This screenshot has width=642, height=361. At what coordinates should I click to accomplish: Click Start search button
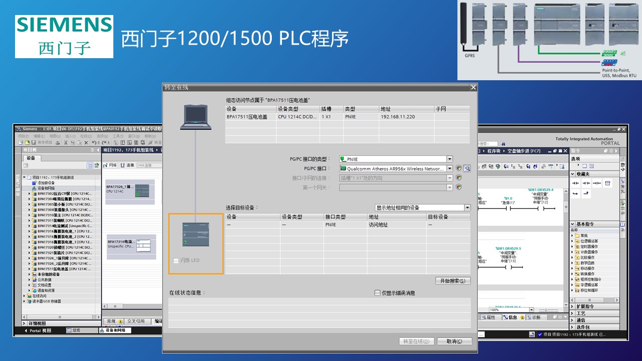pyautogui.click(x=453, y=281)
